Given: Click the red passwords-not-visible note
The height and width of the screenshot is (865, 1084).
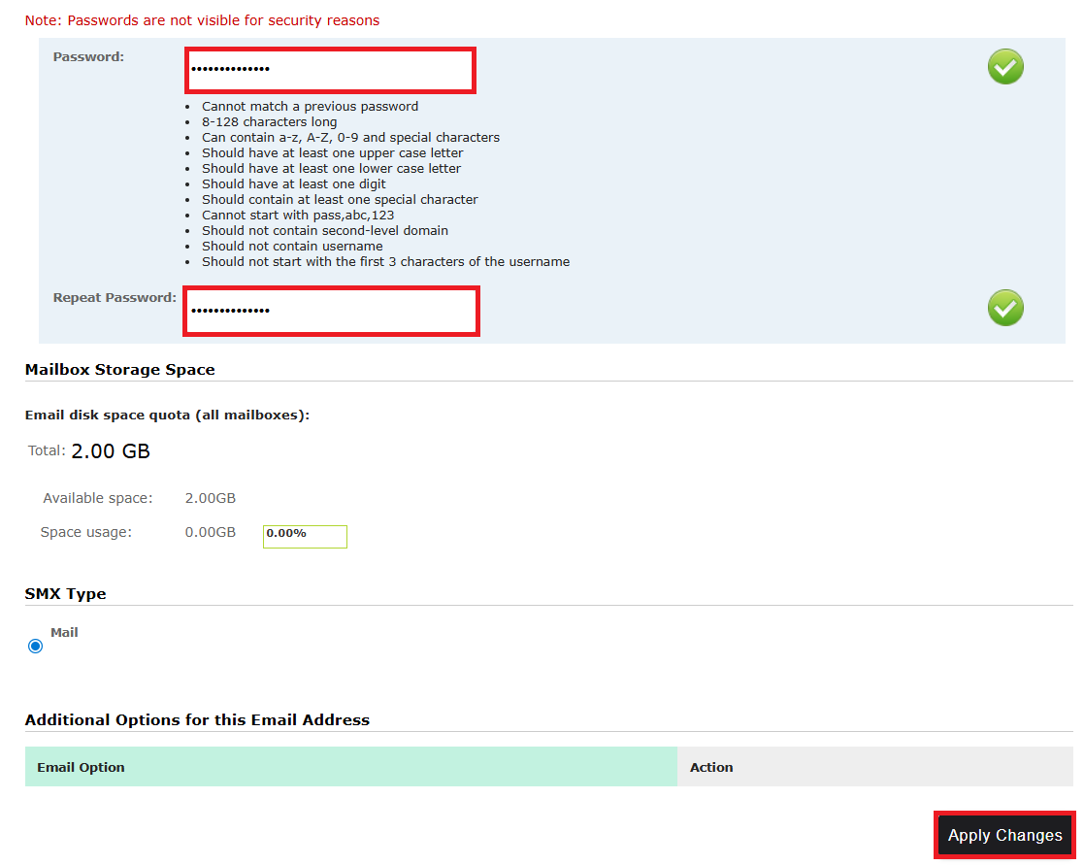Looking at the screenshot, I should point(202,20).
